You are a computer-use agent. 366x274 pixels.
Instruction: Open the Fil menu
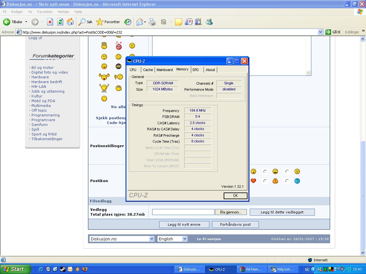[x=4, y=12]
